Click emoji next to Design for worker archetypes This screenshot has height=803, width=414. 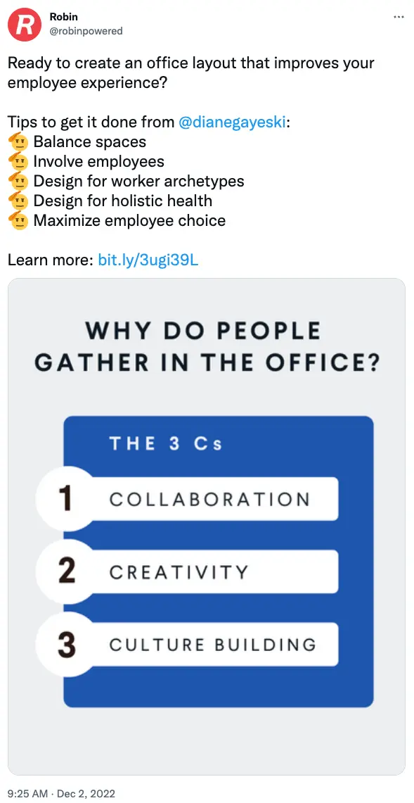[19, 181]
